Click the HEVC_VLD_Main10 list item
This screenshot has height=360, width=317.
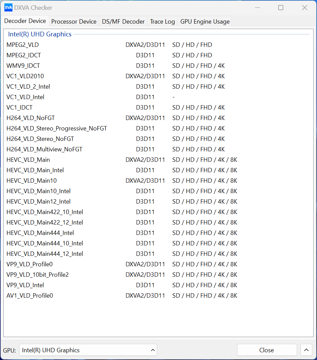click(x=31, y=181)
